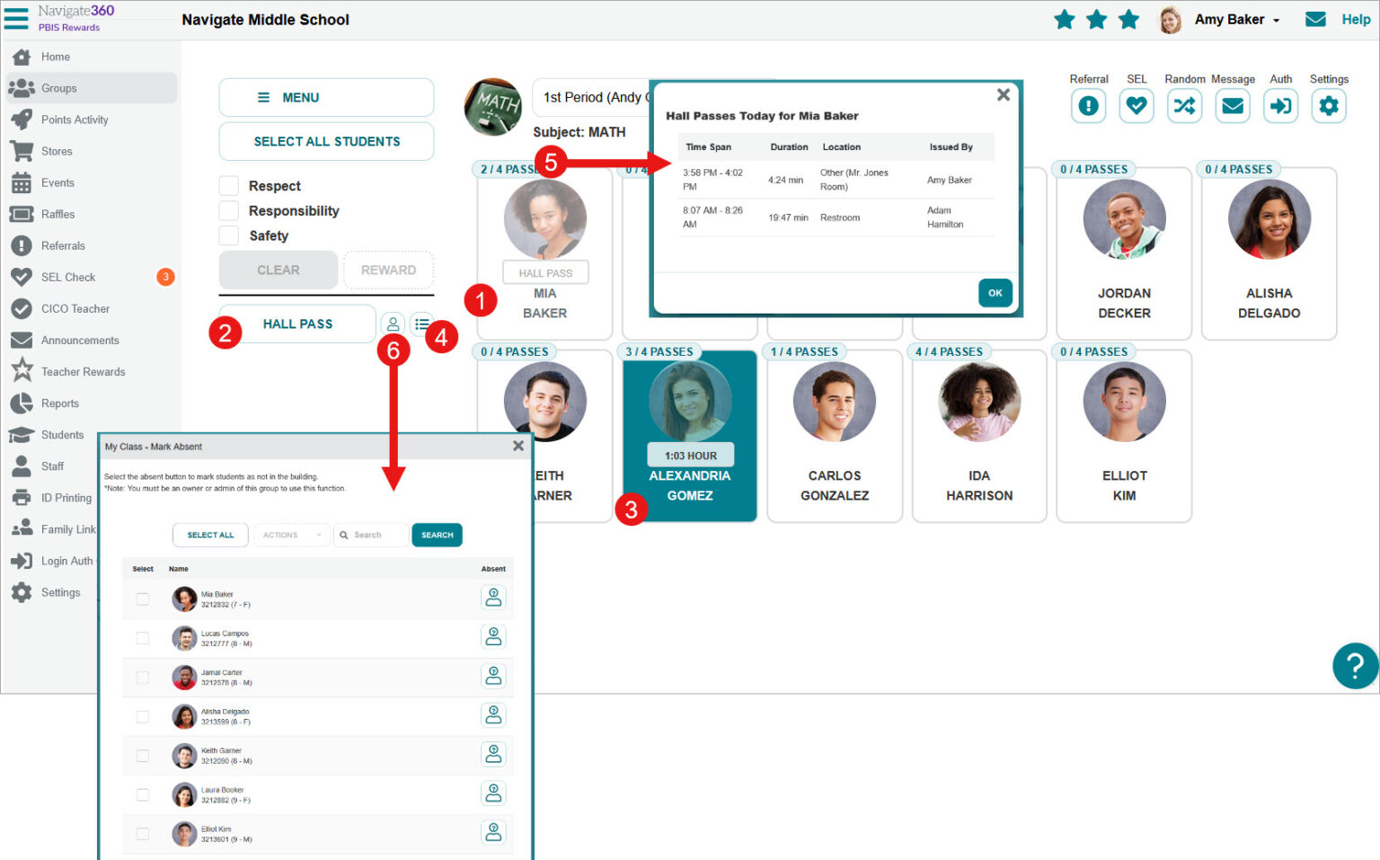This screenshot has height=860, width=1380.
Task: Click the Message envelope icon
Action: pos(1232,106)
